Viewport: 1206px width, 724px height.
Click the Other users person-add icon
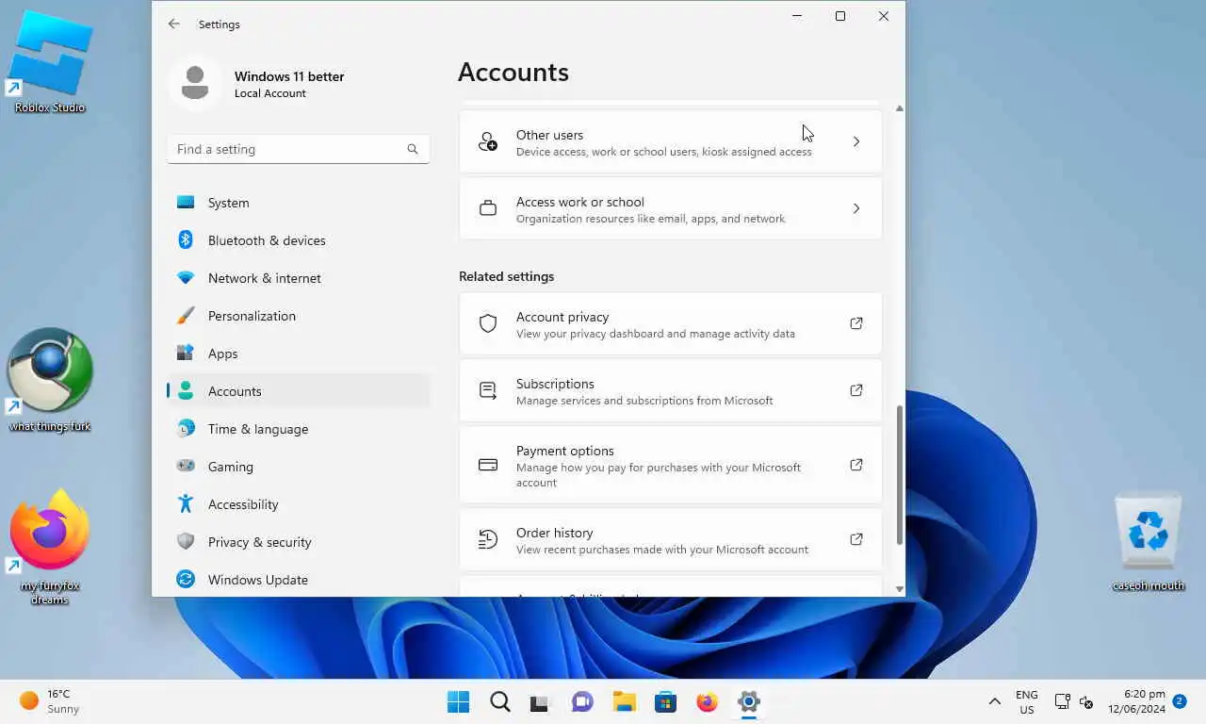pyautogui.click(x=488, y=141)
